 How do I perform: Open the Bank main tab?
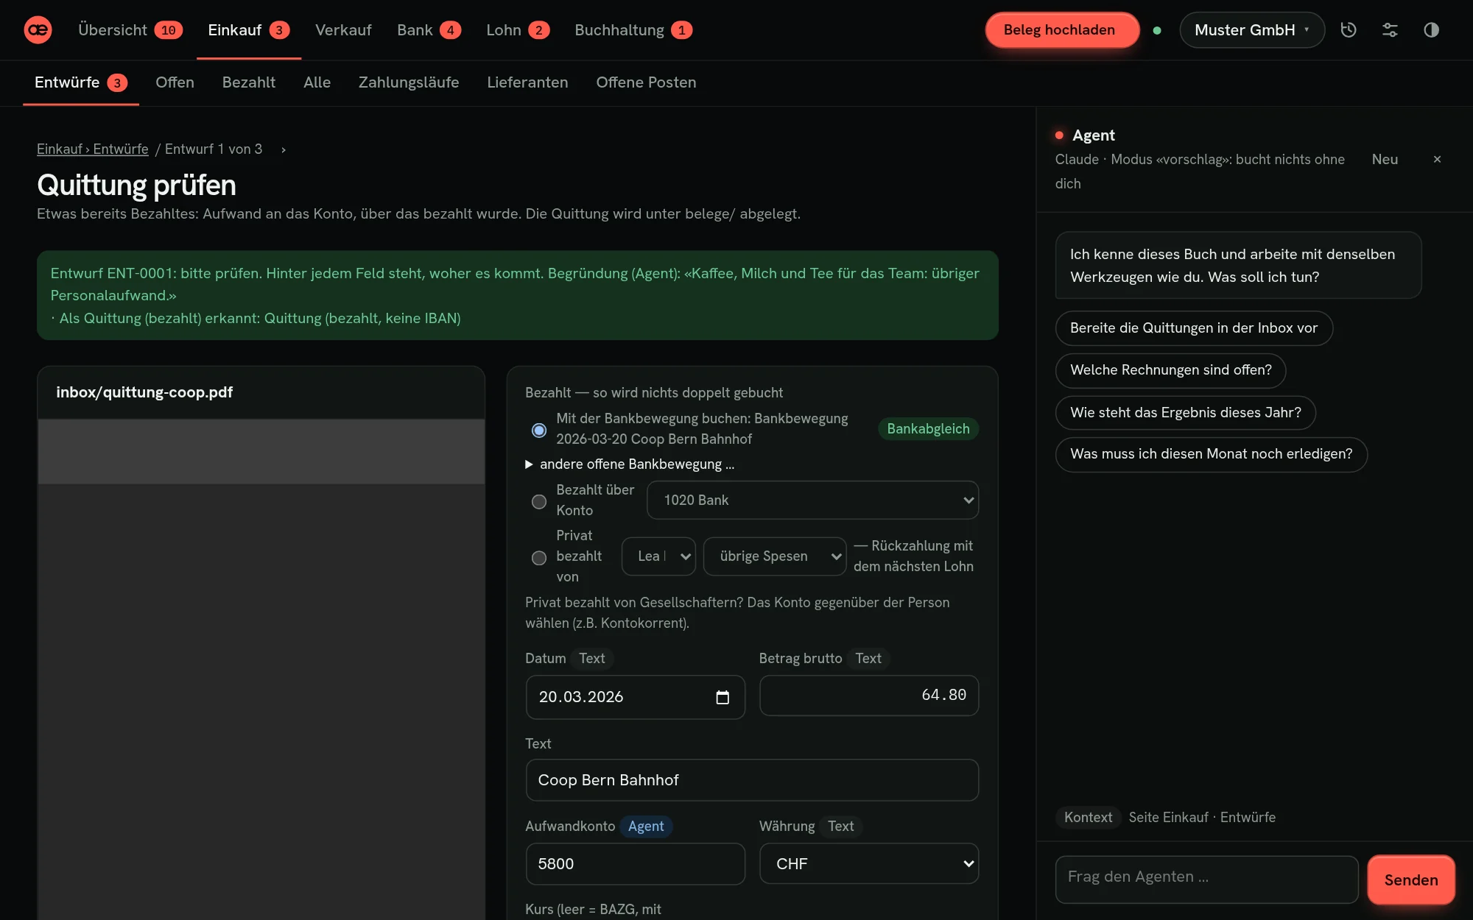tap(429, 30)
